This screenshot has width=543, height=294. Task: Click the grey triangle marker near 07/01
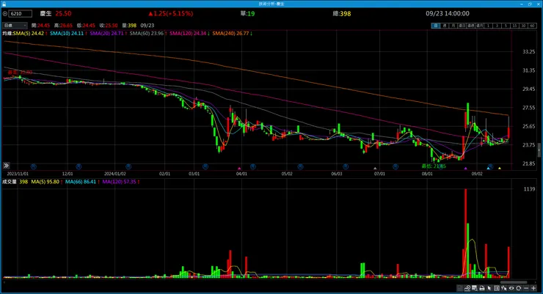point(375,169)
